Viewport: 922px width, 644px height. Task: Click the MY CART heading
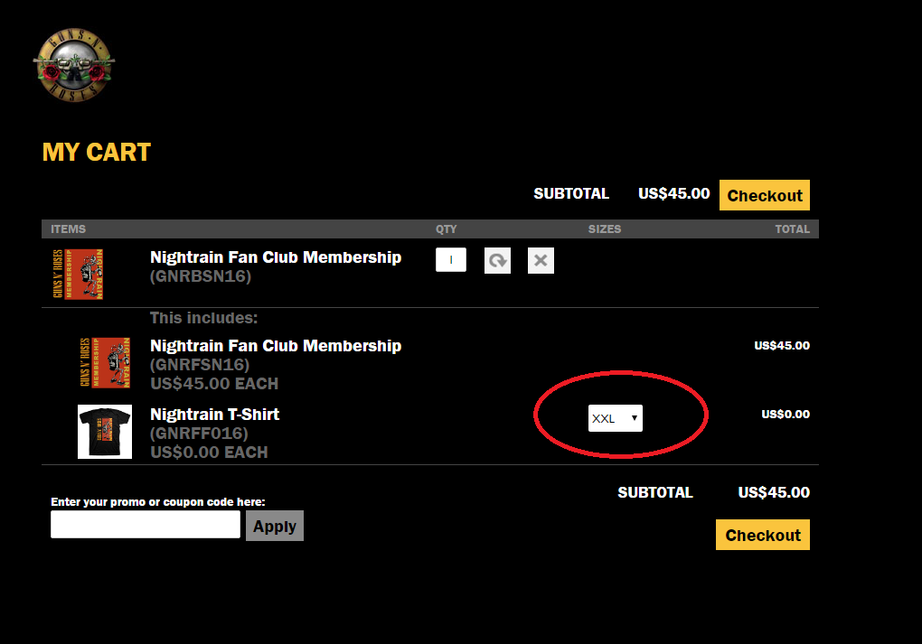click(97, 152)
